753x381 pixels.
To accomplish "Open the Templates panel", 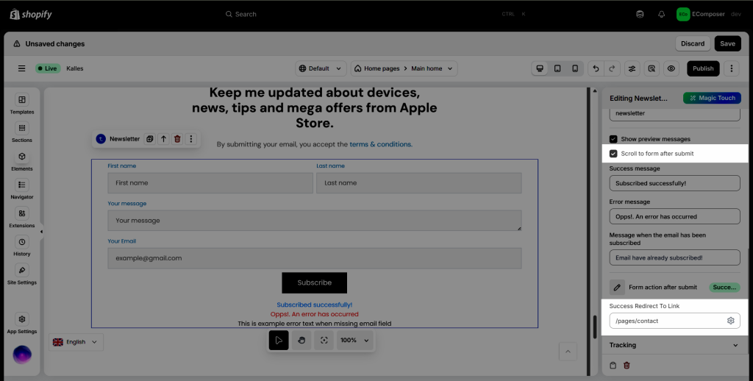I will [x=22, y=104].
